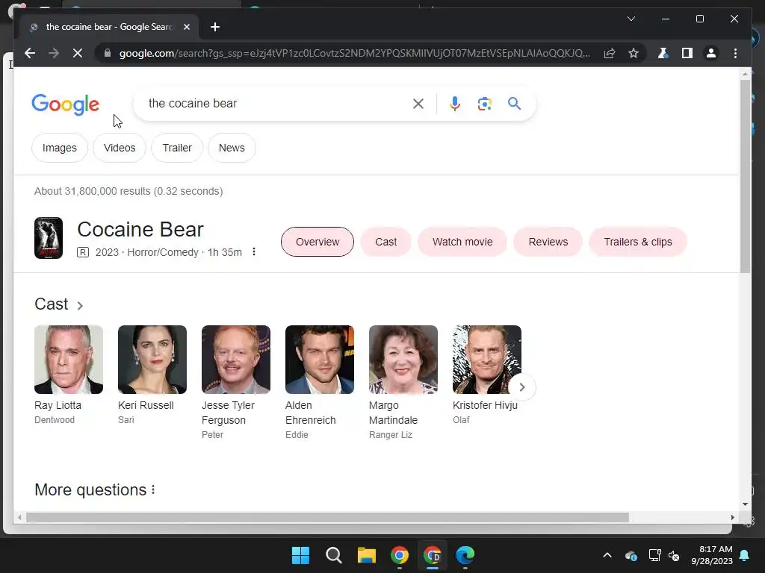Screen dimensions: 765x573
Task: Filter results by Videos
Action: [120, 148]
